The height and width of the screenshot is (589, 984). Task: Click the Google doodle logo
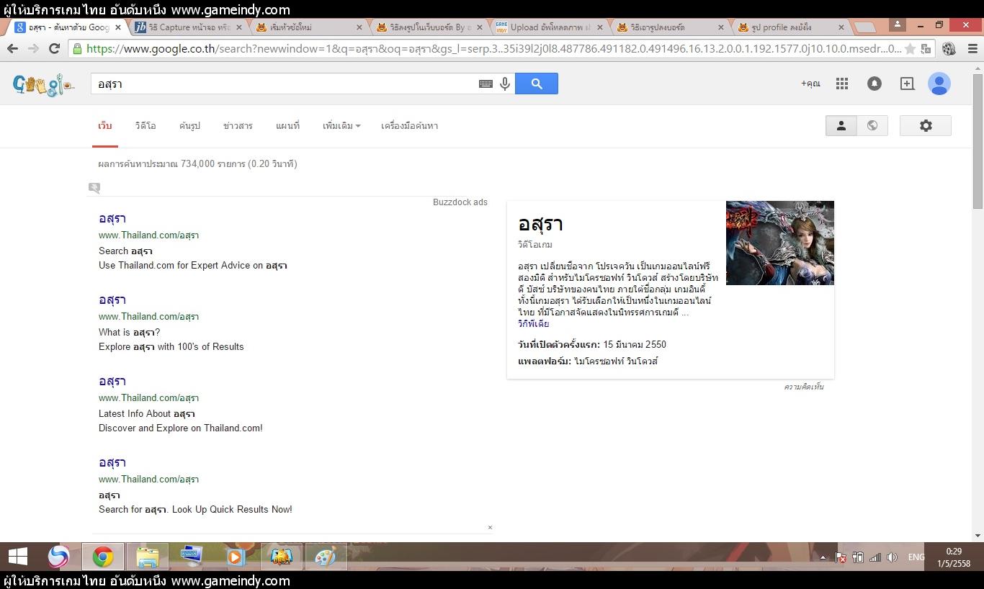[x=43, y=85]
